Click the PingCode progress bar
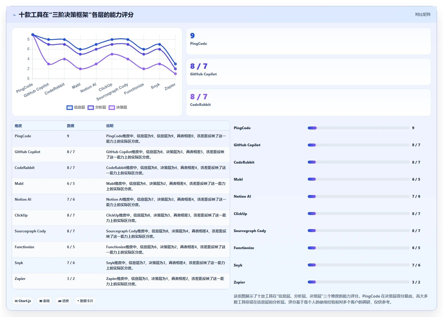This screenshot has height=317, width=443. click(x=358, y=128)
